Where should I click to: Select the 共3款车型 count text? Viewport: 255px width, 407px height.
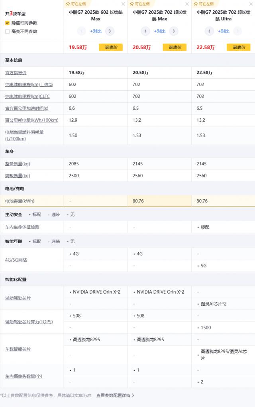click(x=15, y=14)
